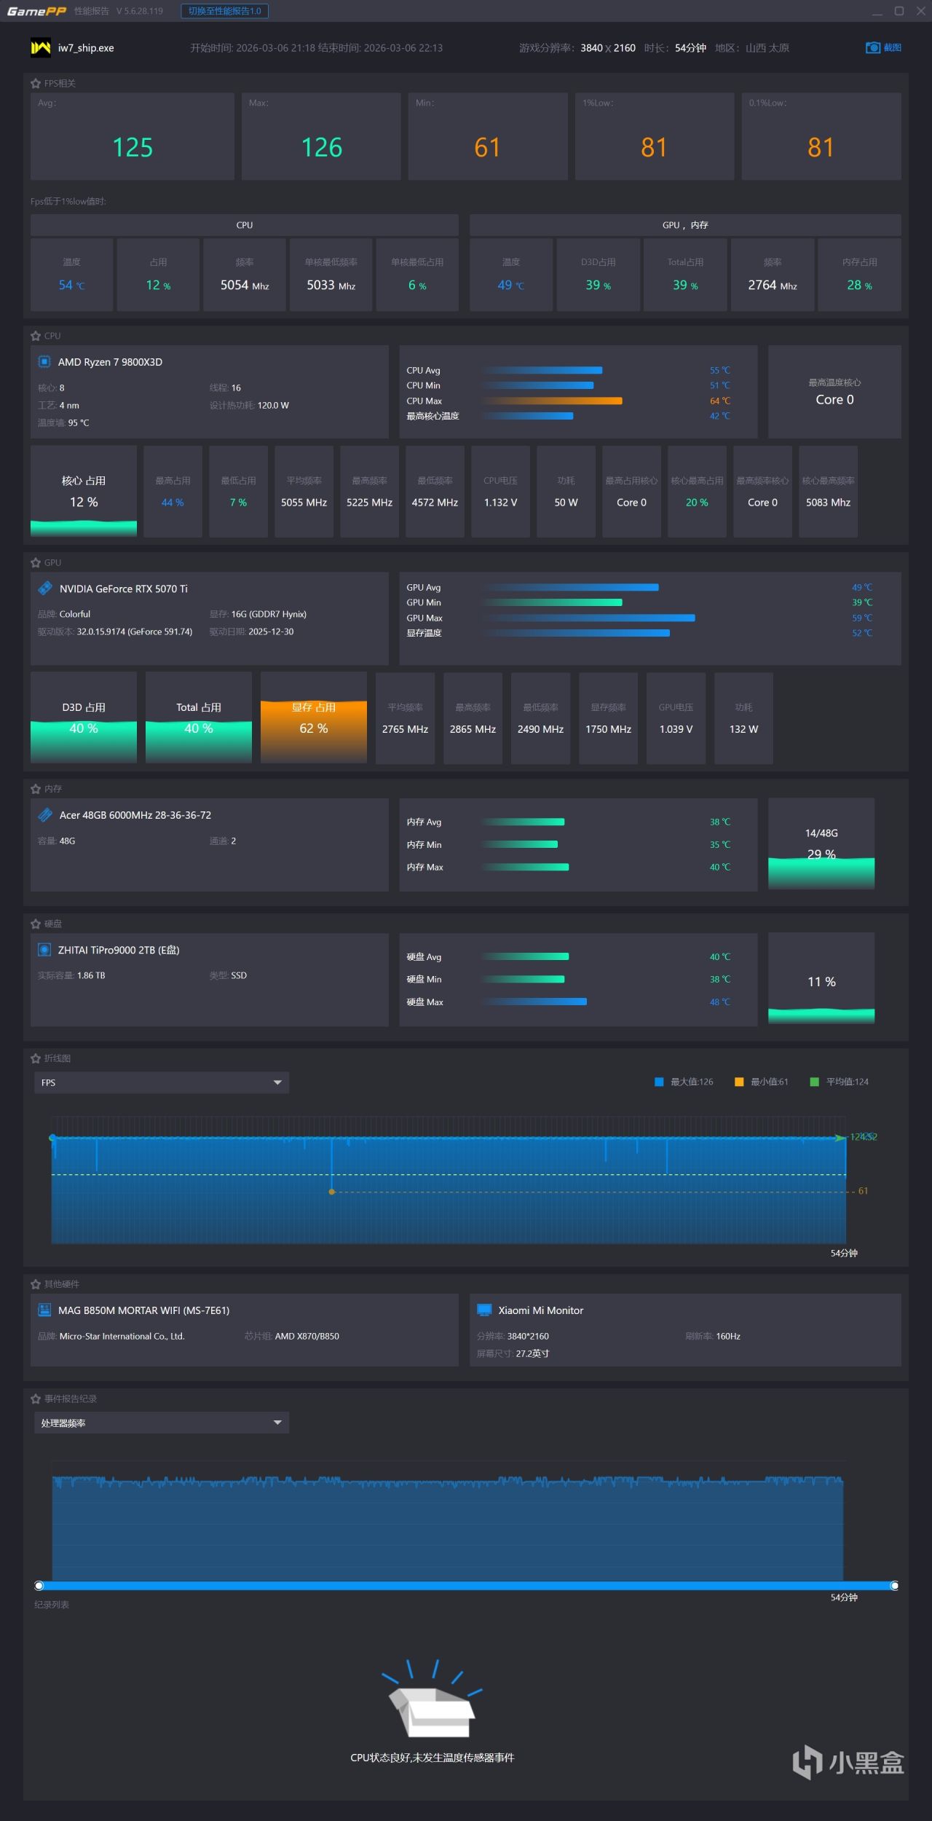Click the GPU Max 59 ℃ temperature bar
This screenshot has width=932, height=1821.
[590, 618]
